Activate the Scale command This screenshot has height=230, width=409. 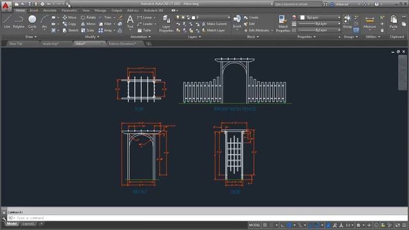click(88, 31)
